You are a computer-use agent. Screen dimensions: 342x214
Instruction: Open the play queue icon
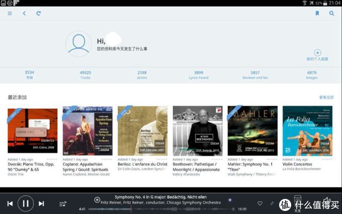pos(63,204)
